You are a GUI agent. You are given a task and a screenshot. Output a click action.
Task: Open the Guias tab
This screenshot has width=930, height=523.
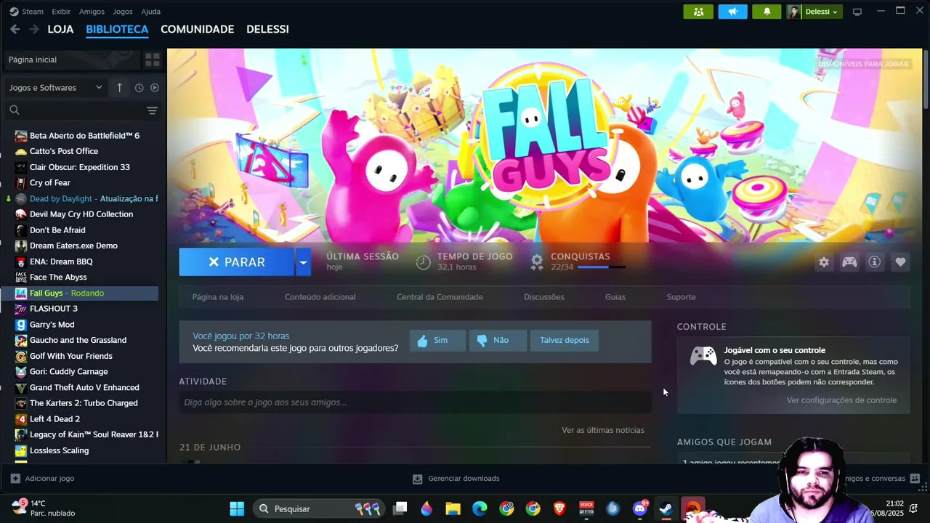point(615,297)
